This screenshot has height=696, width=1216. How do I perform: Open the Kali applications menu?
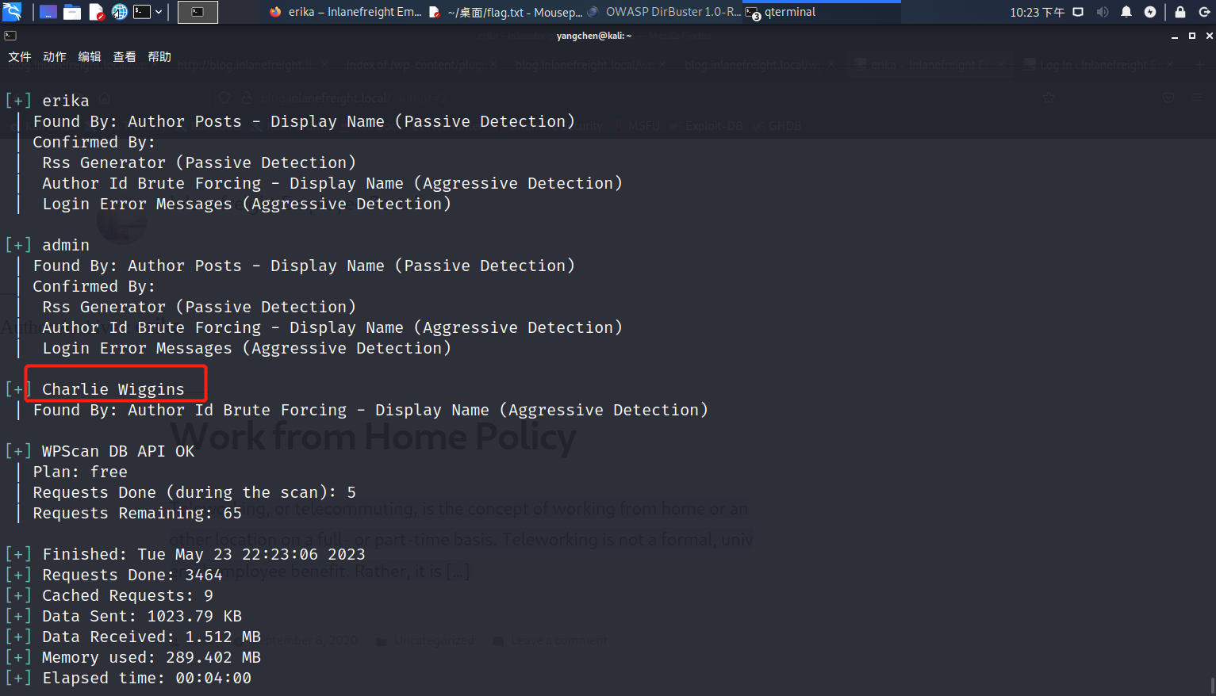click(12, 12)
